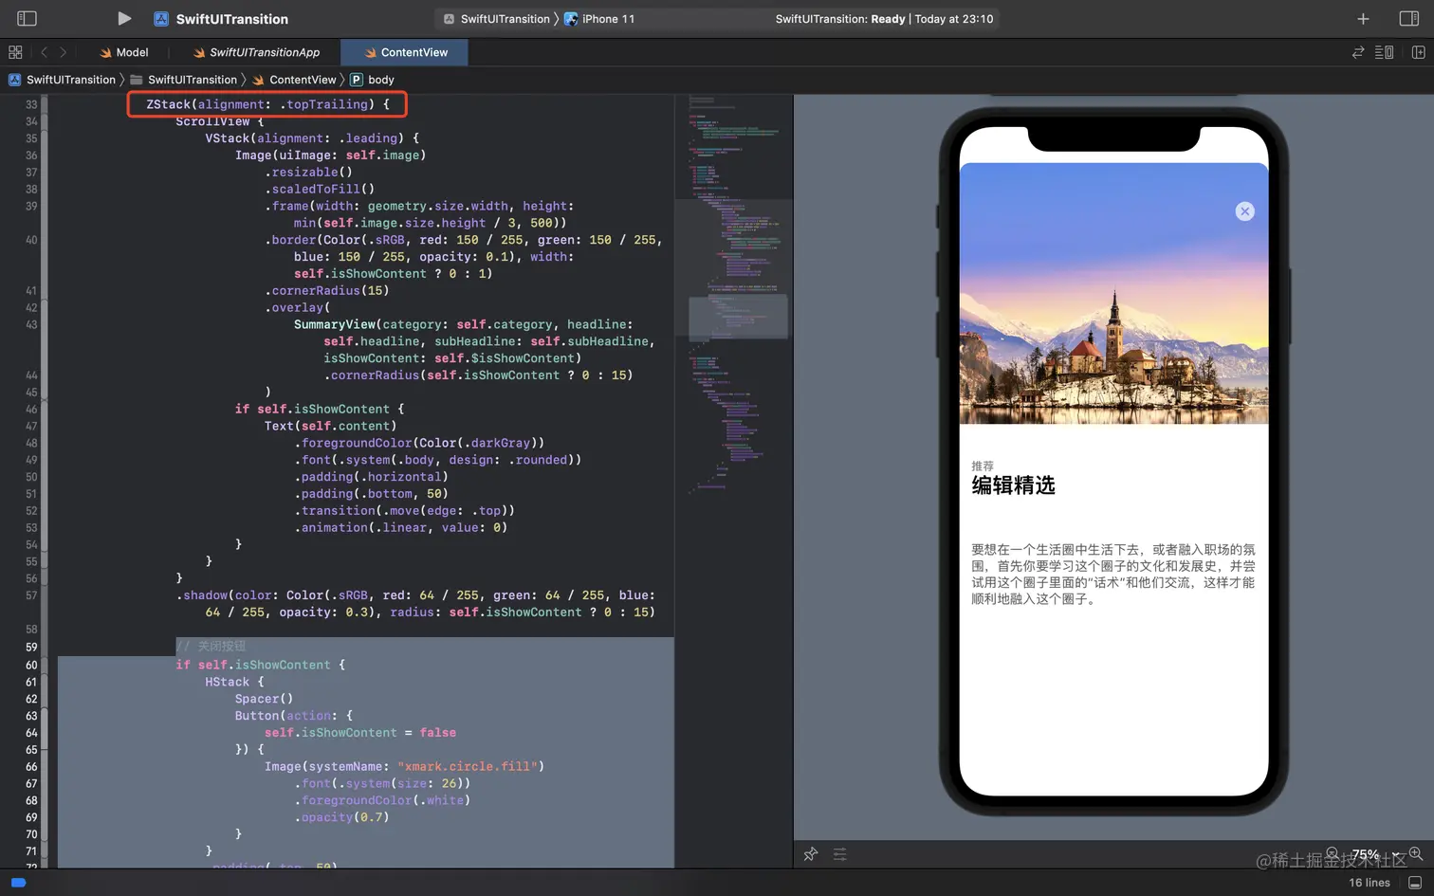Image resolution: width=1434 pixels, height=896 pixels.
Task: Click the .scaledToFill() modifier on line 38
Action: click(x=320, y=190)
